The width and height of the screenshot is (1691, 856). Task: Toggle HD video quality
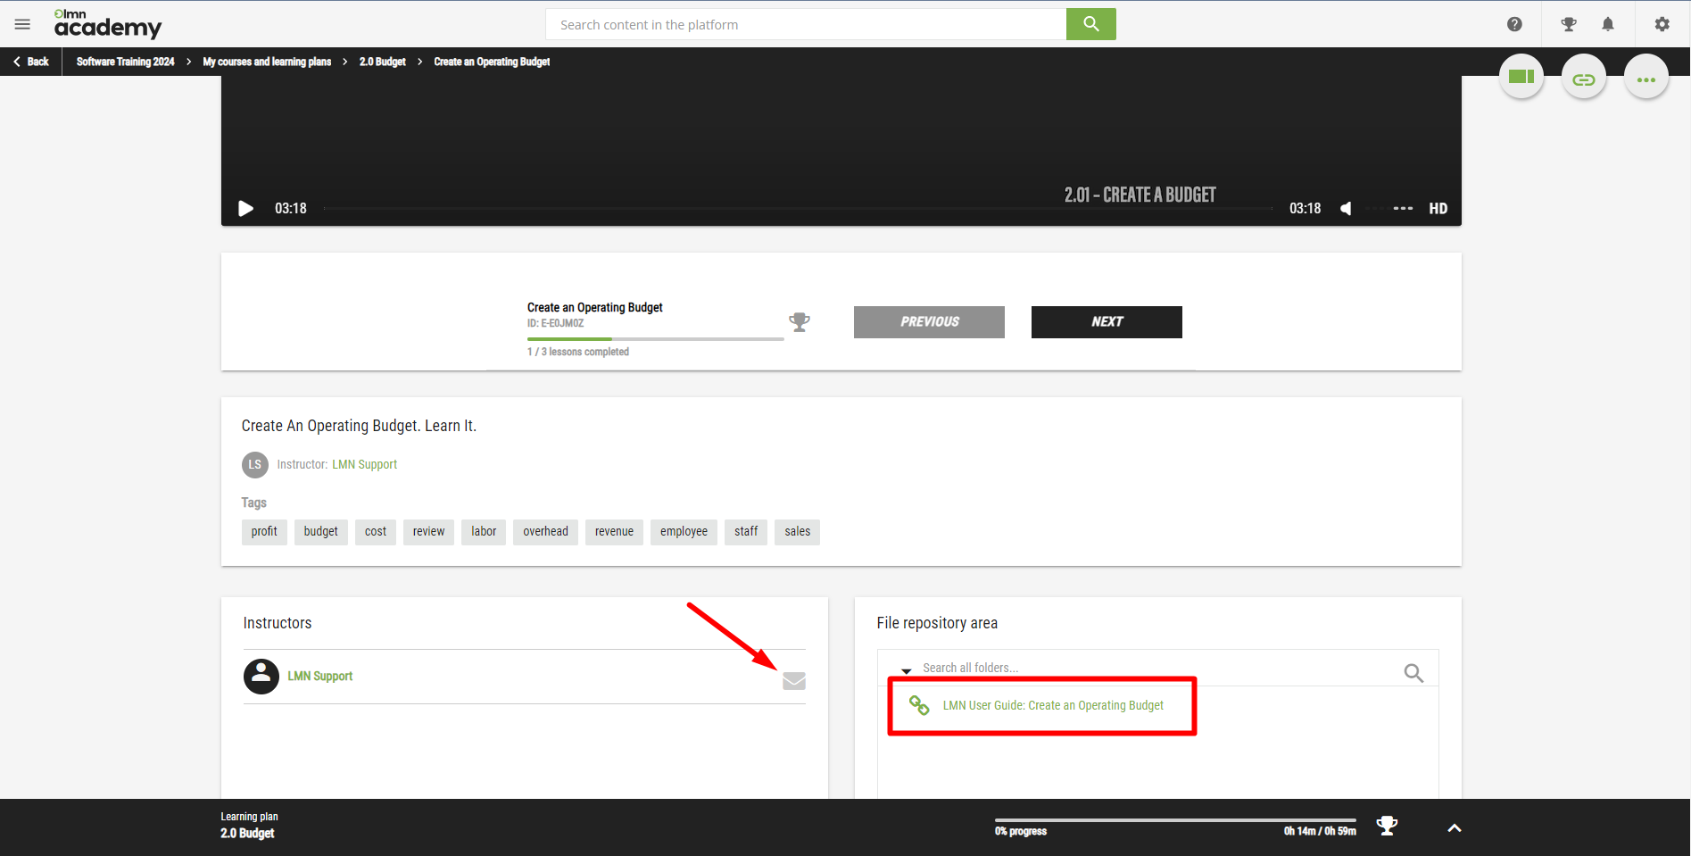(x=1438, y=209)
